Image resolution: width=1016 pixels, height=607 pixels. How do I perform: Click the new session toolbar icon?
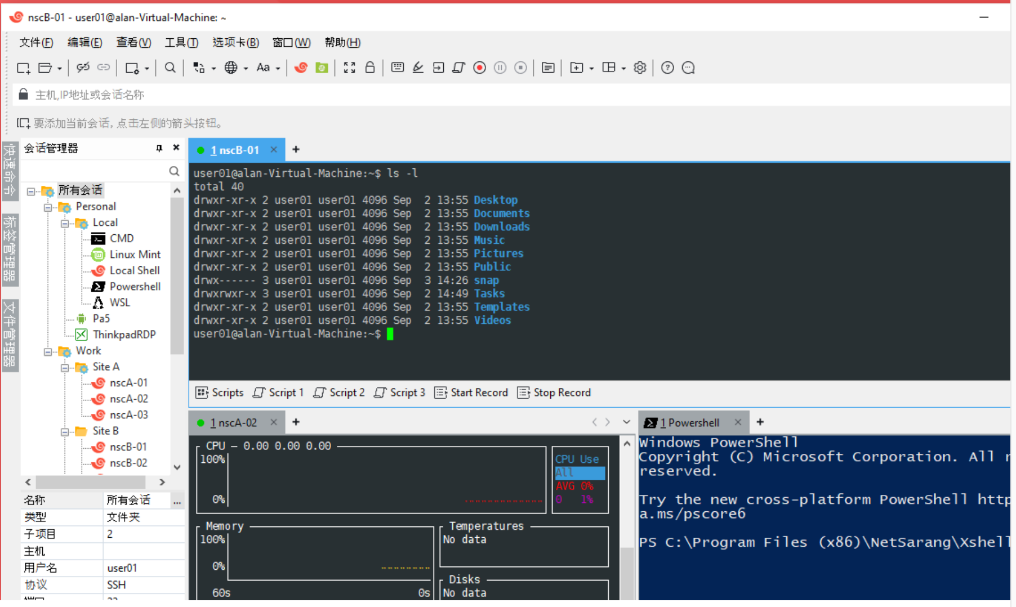23,68
